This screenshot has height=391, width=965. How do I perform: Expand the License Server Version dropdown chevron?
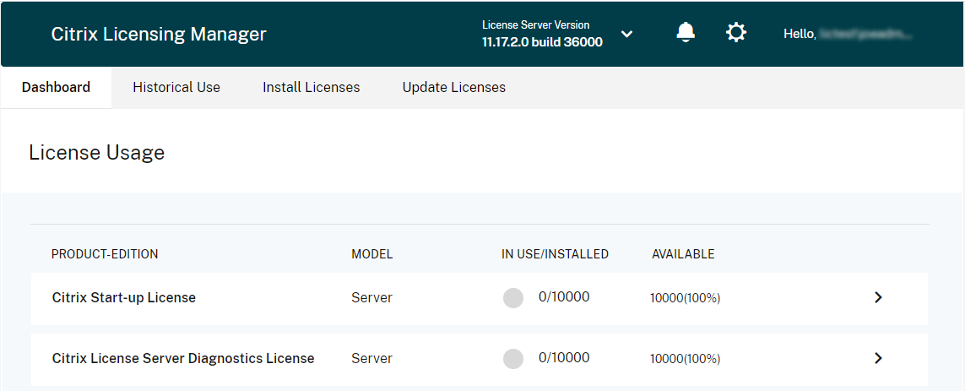coord(626,34)
